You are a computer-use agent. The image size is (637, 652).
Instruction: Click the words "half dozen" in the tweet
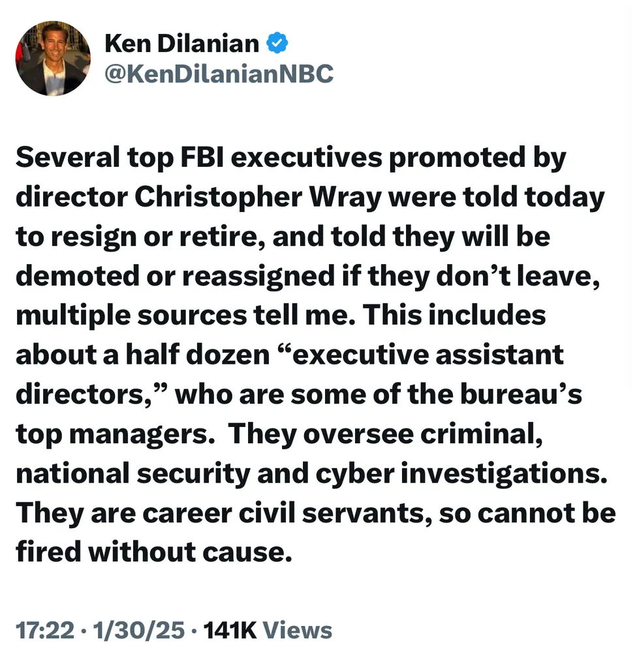click(x=194, y=355)
